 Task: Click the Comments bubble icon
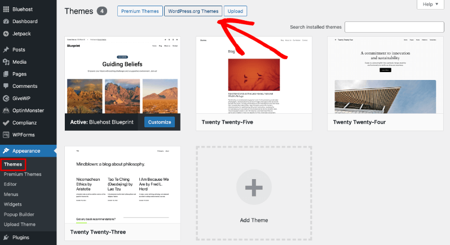[6, 86]
